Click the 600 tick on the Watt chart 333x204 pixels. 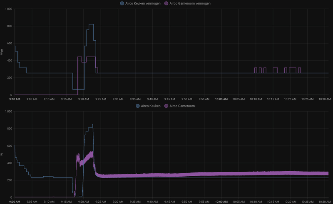click(x=10, y=44)
